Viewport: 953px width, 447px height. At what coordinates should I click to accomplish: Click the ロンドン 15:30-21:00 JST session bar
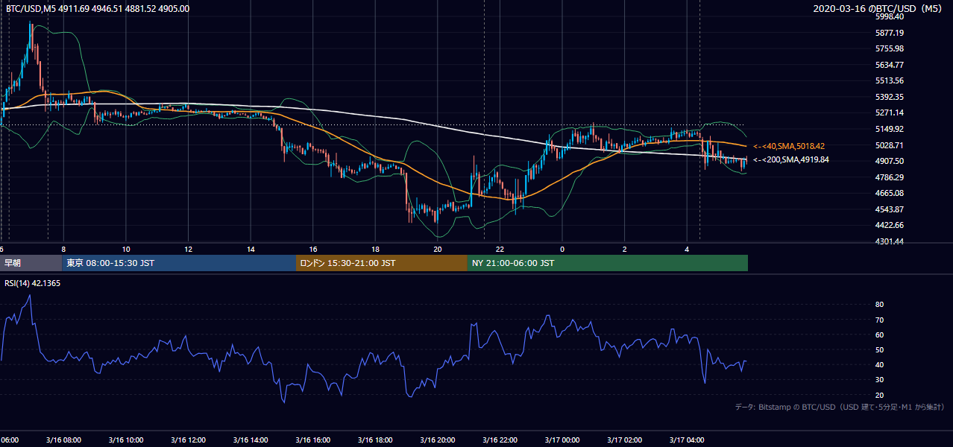pos(382,263)
